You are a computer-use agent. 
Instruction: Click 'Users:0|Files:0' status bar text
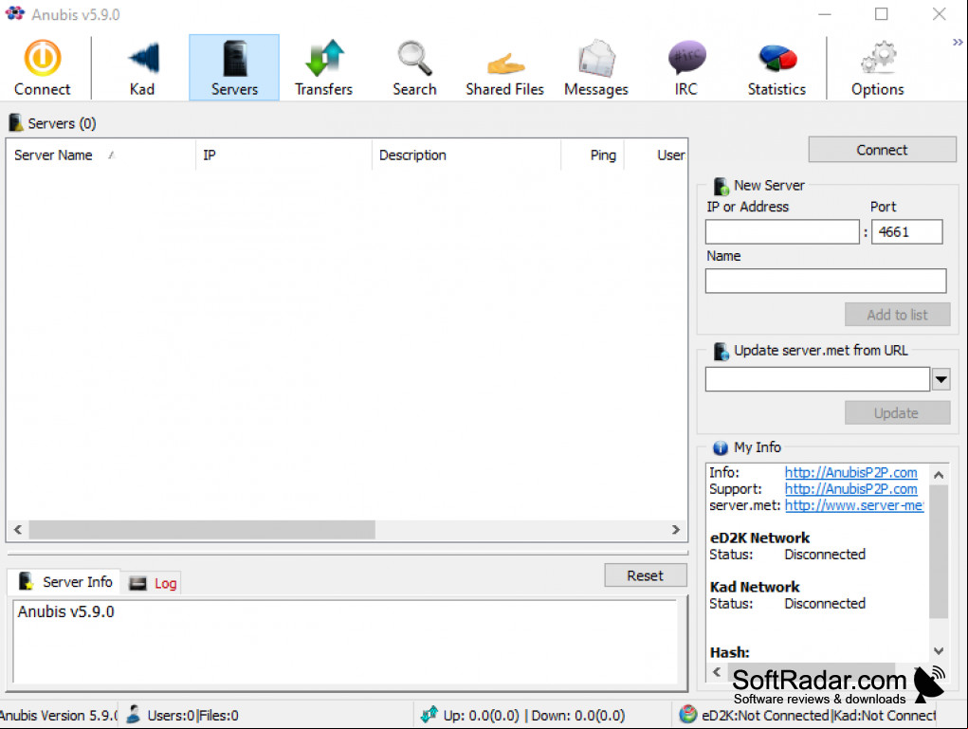(192, 716)
